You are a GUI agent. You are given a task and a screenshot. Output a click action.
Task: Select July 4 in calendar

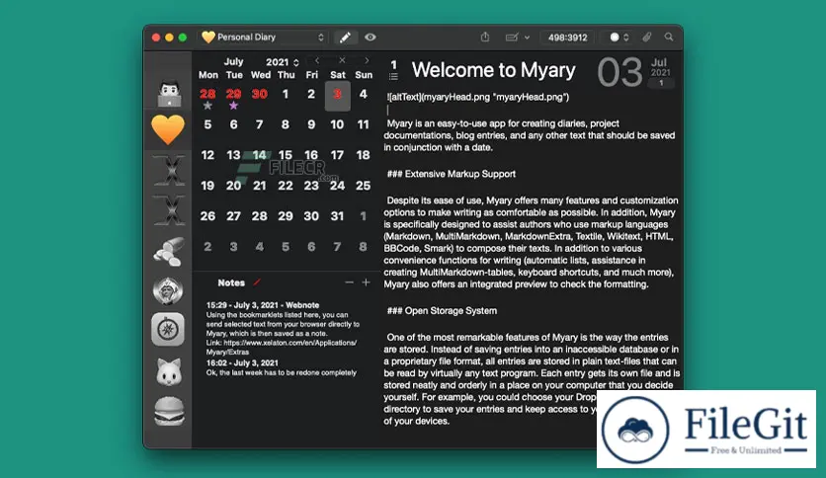(x=363, y=94)
